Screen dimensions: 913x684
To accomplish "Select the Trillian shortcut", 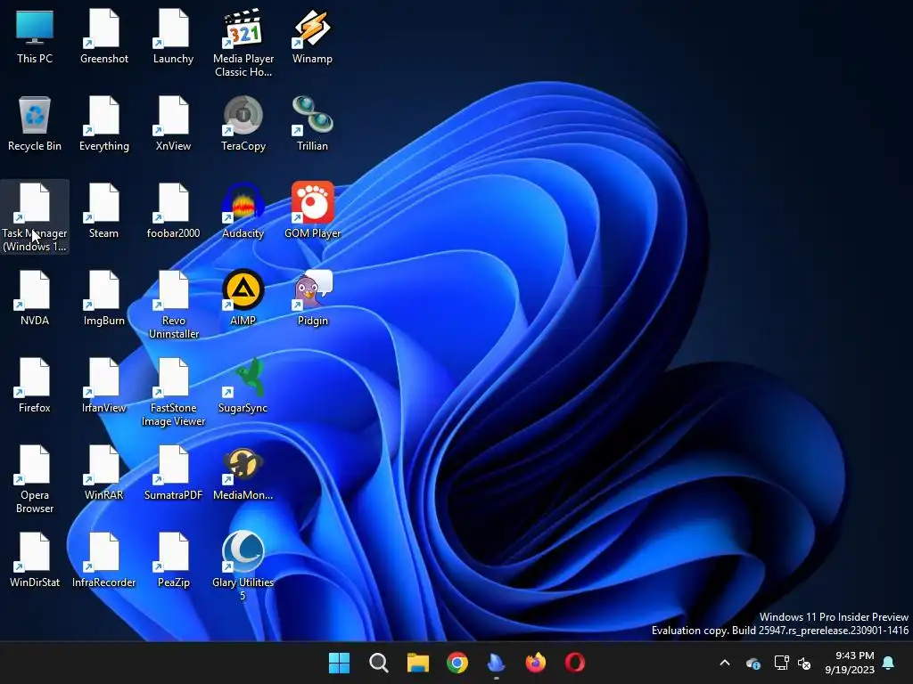I will 313,123.
